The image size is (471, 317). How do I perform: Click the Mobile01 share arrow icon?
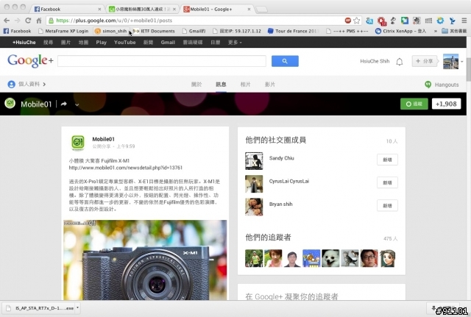coord(64,104)
